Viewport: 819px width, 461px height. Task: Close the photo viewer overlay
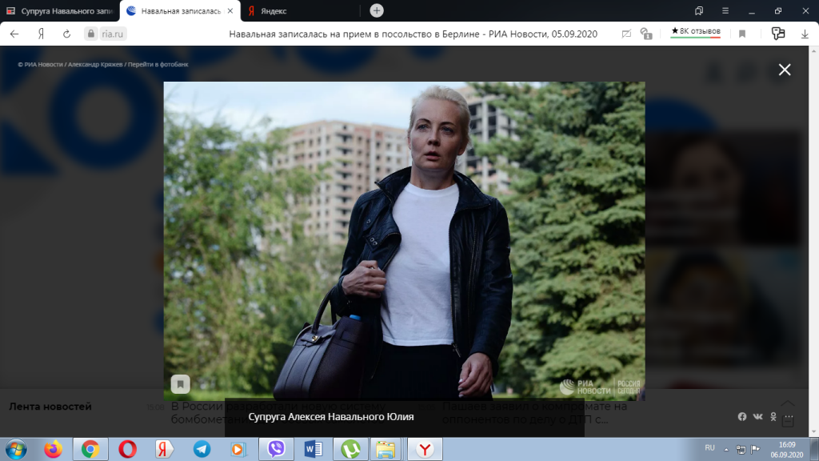point(785,70)
